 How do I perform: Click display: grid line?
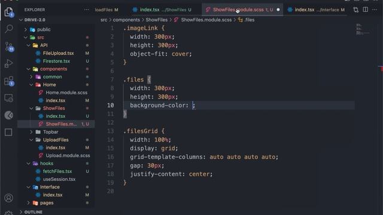point(154,149)
